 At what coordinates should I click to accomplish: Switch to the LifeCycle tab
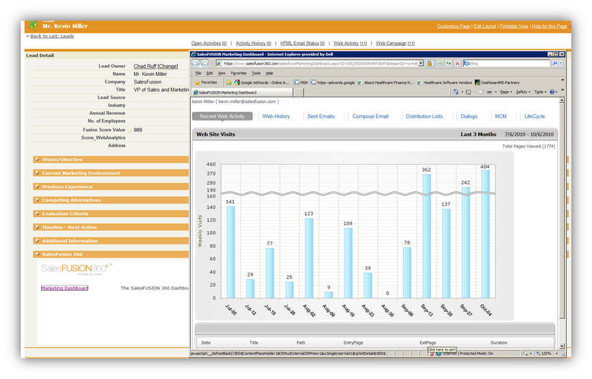[535, 116]
